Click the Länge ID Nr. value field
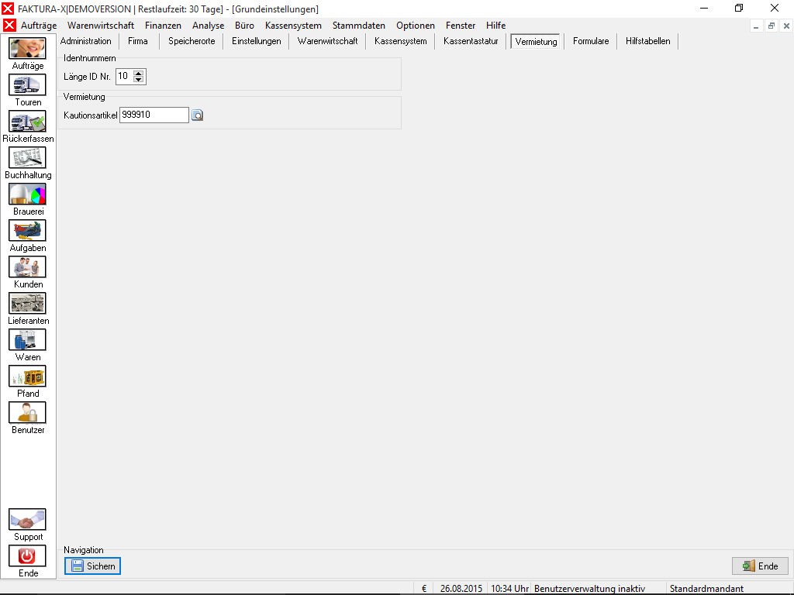Screen dimensions: 794x595 tap(125, 77)
